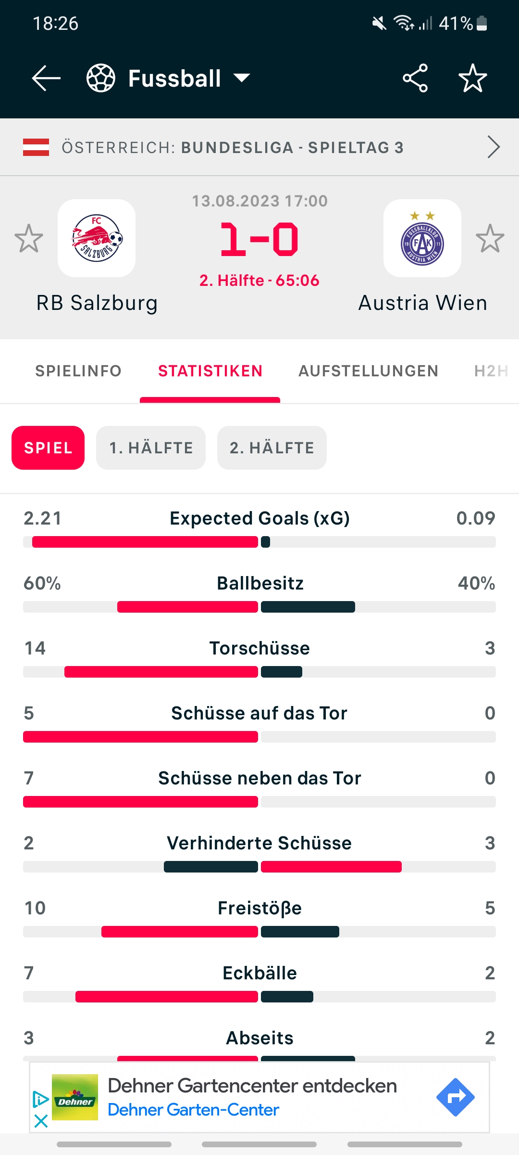Tap the back arrow icon

click(x=46, y=78)
